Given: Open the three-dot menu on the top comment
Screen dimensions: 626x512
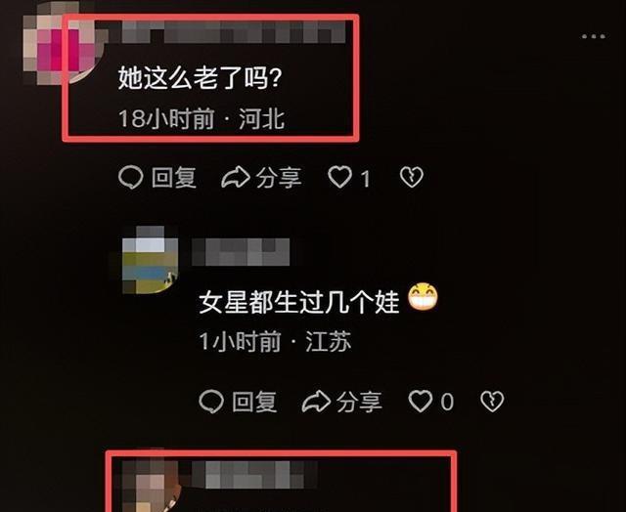Looking at the screenshot, I should click(x=594, y=36).
